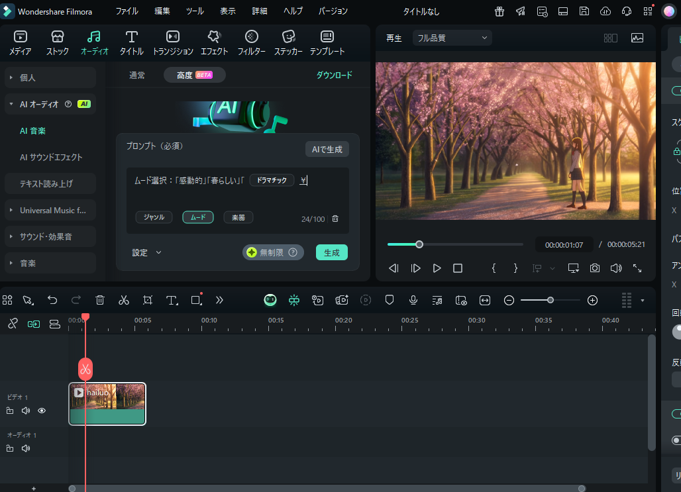This screenshot has height=492, width=681.
Task: Toggle the unlink chain icon above tracks
Action: [x=13, y=324]
